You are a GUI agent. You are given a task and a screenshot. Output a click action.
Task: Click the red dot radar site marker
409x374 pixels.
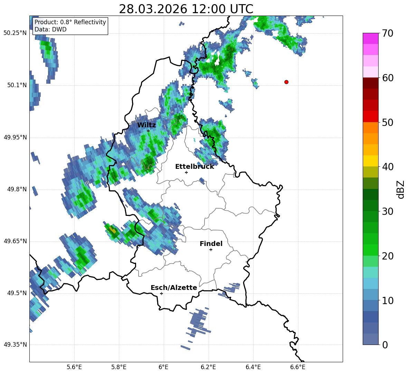[286, 82]
